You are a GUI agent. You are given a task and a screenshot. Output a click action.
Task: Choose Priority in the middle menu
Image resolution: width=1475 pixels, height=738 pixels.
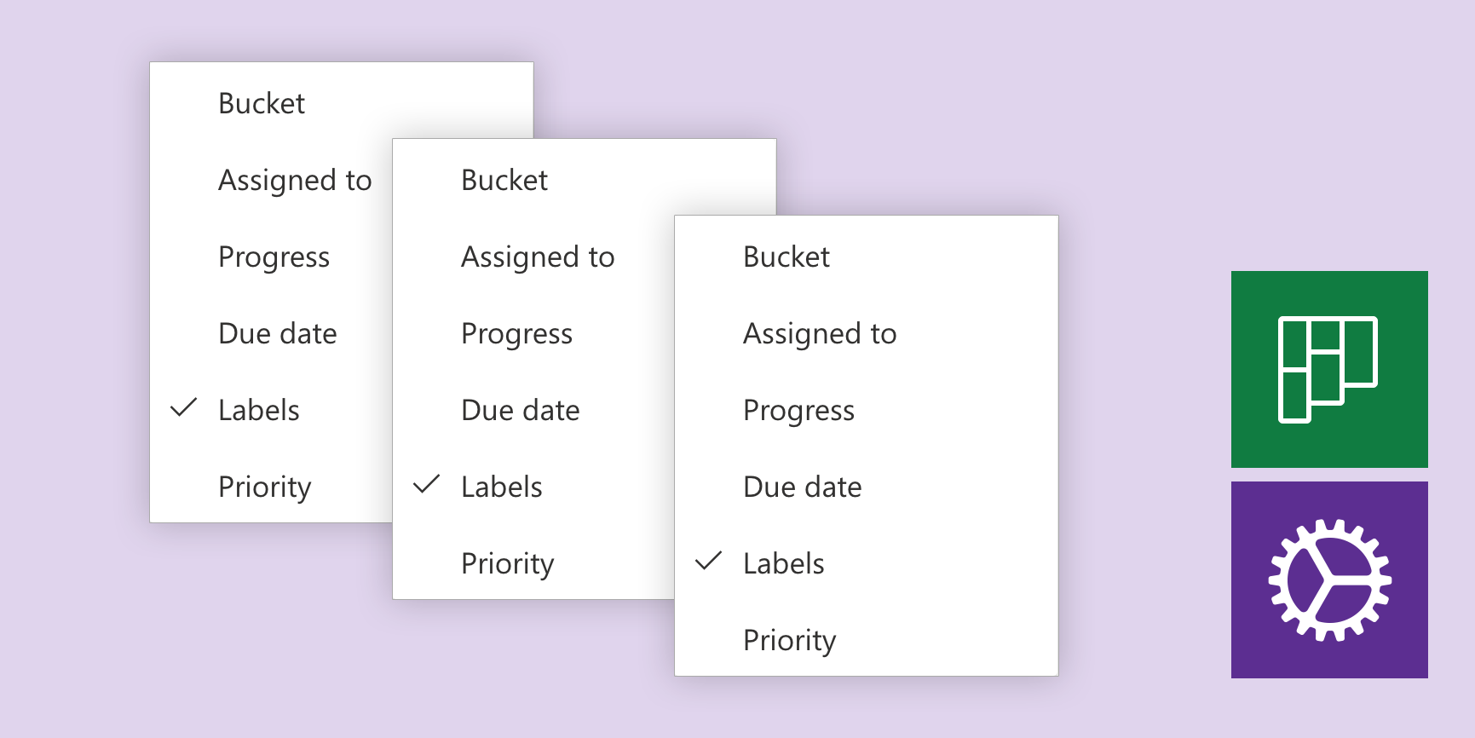pyautogui.click(x=507, y=564)
